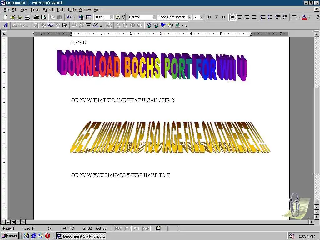Click the E-mail toolbar icon

(x=27, y=17)
